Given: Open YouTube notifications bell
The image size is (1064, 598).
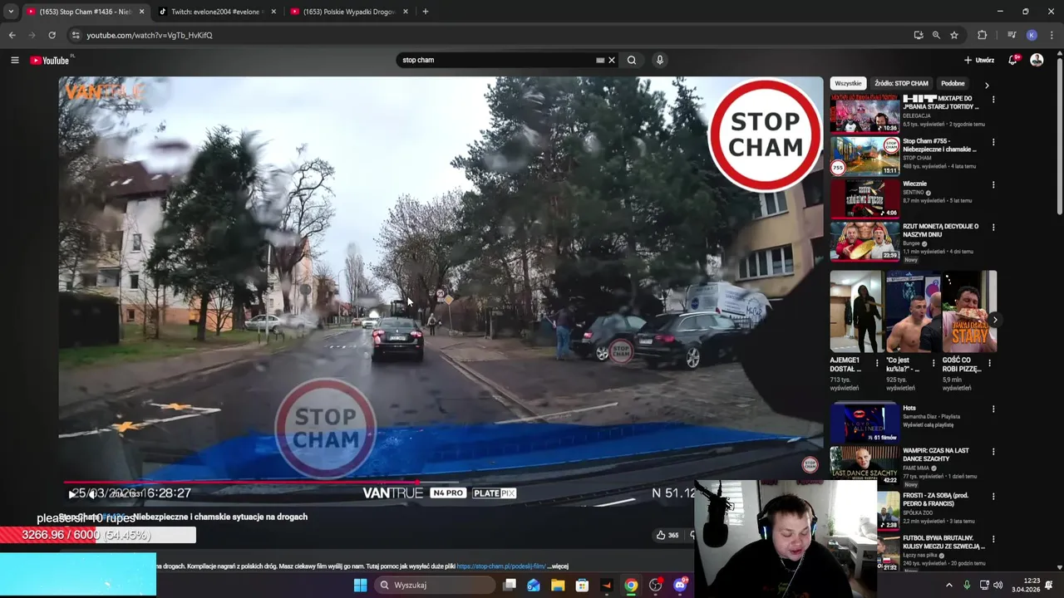Looking at the screenshot, I should coord(1013,60).
